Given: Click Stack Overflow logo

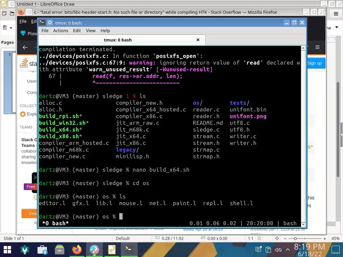Looking at the screenshot, I should point(28,63).
